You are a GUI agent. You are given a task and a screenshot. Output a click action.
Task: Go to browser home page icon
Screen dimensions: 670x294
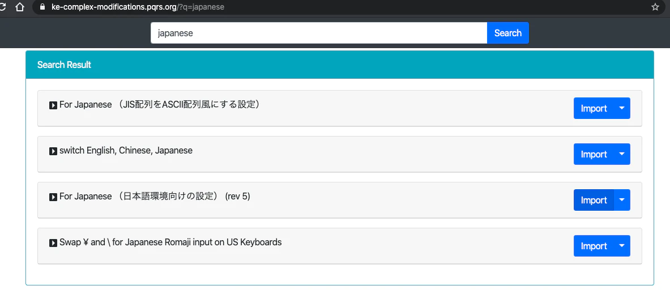tap(19, 7)
